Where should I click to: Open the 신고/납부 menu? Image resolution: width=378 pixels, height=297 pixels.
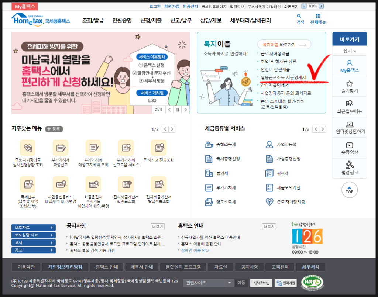[x=181, y=21]
